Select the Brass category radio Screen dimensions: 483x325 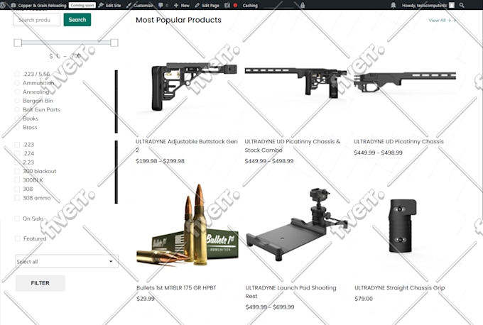pyautogui.click(x=17, y=128)
